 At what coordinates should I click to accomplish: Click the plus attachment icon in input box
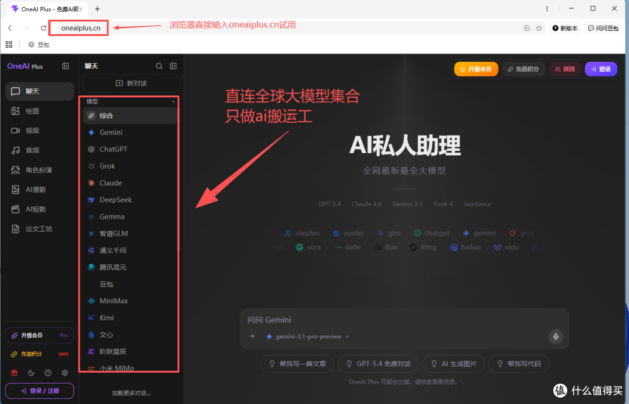252,336
